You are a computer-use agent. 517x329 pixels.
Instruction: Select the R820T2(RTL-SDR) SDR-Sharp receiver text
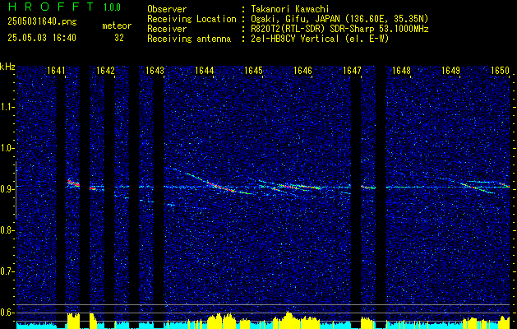[x=339, y=29]
